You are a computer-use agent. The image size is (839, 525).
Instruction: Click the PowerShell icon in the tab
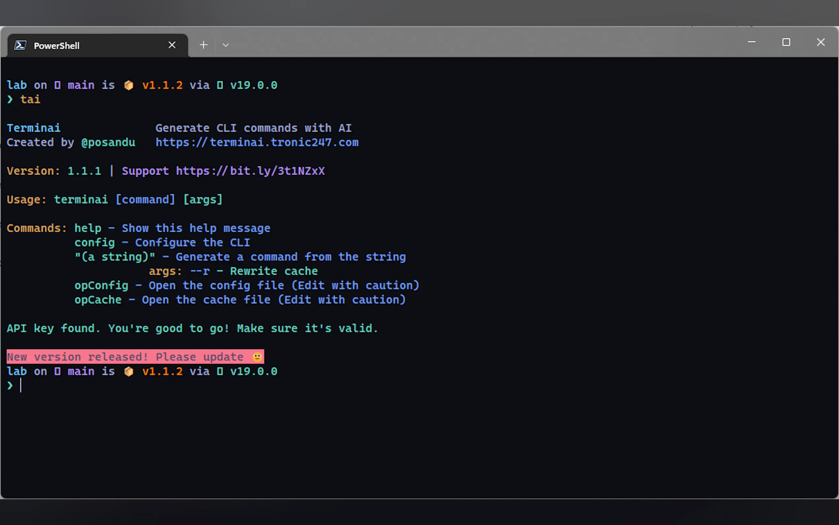click(x=20, y=45)
